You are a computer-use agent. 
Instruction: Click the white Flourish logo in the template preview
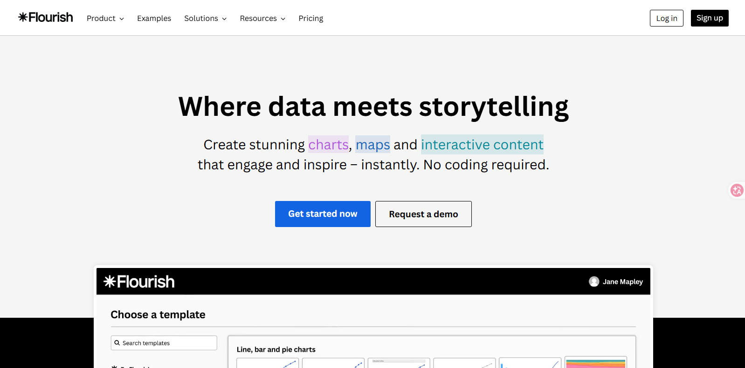[139, 281]
